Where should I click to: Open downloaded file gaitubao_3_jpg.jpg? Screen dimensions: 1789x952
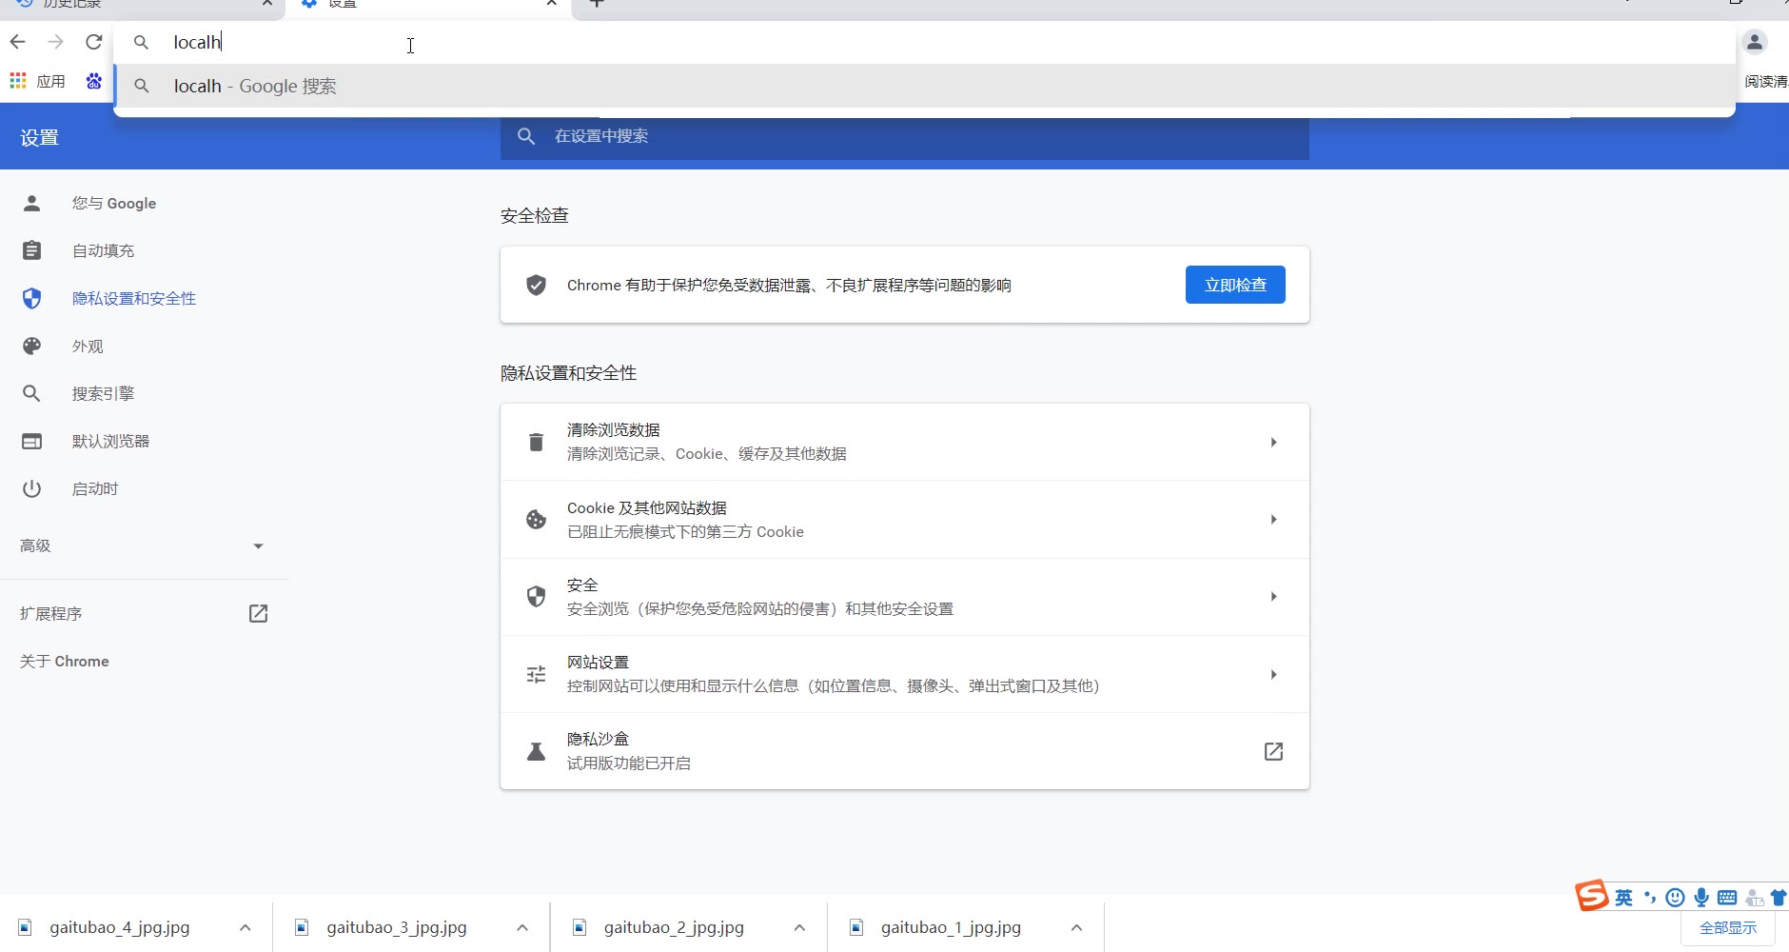click(x=397, y=927)
